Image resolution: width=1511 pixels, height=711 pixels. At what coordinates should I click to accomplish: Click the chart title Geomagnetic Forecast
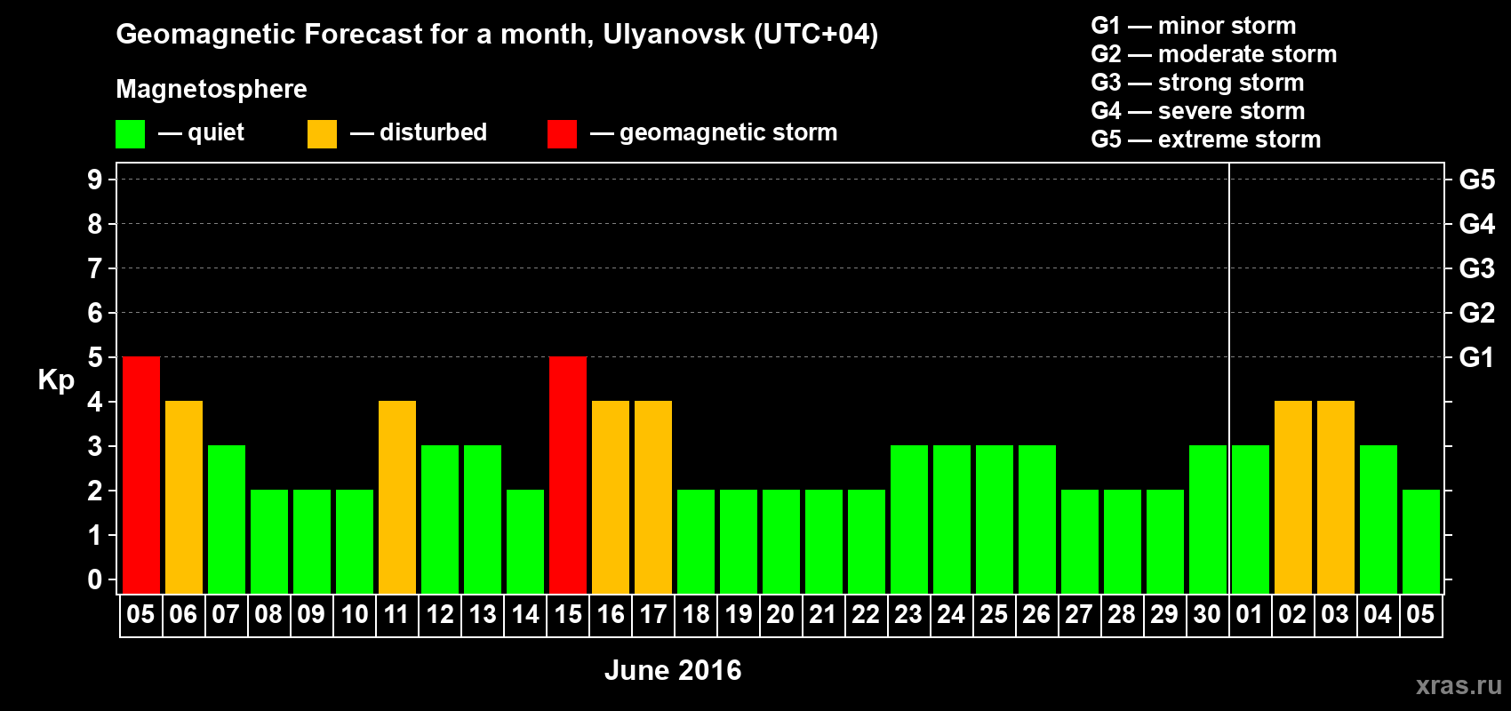(x=497, y=35)
